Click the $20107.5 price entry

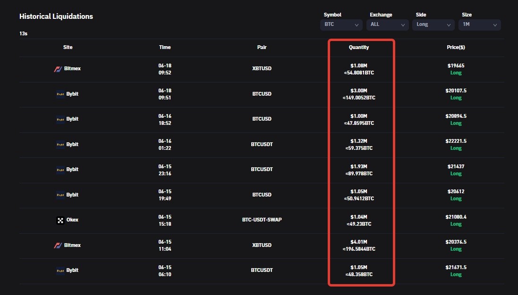pos(456,90)
